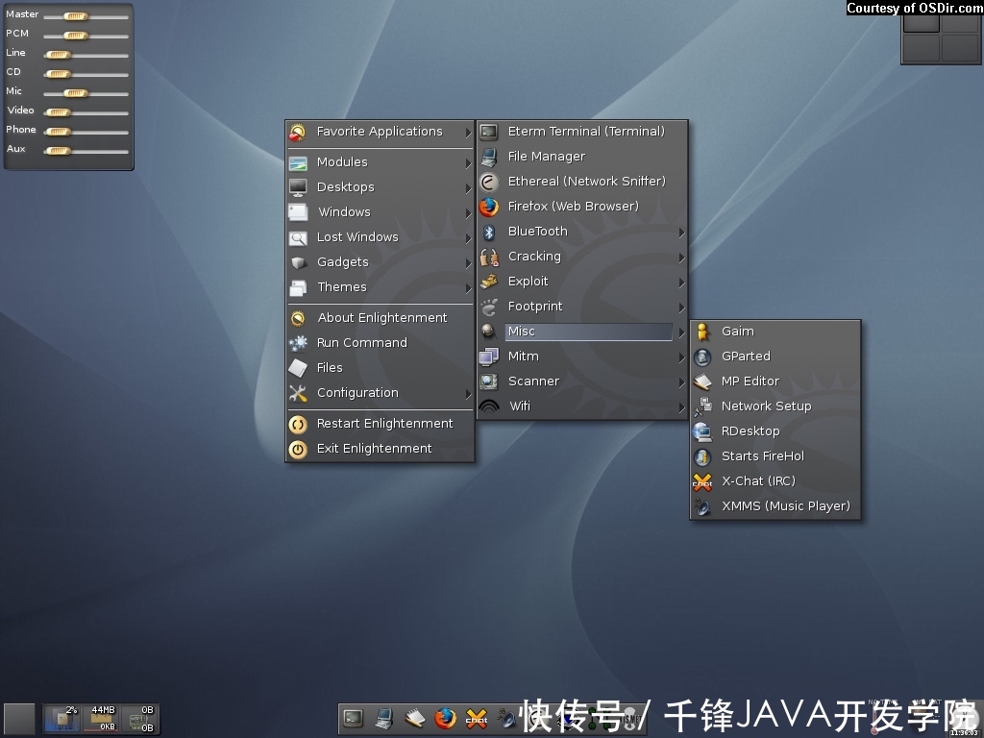Open the Exploit category

pyautogui.click(x=582, y=282)
